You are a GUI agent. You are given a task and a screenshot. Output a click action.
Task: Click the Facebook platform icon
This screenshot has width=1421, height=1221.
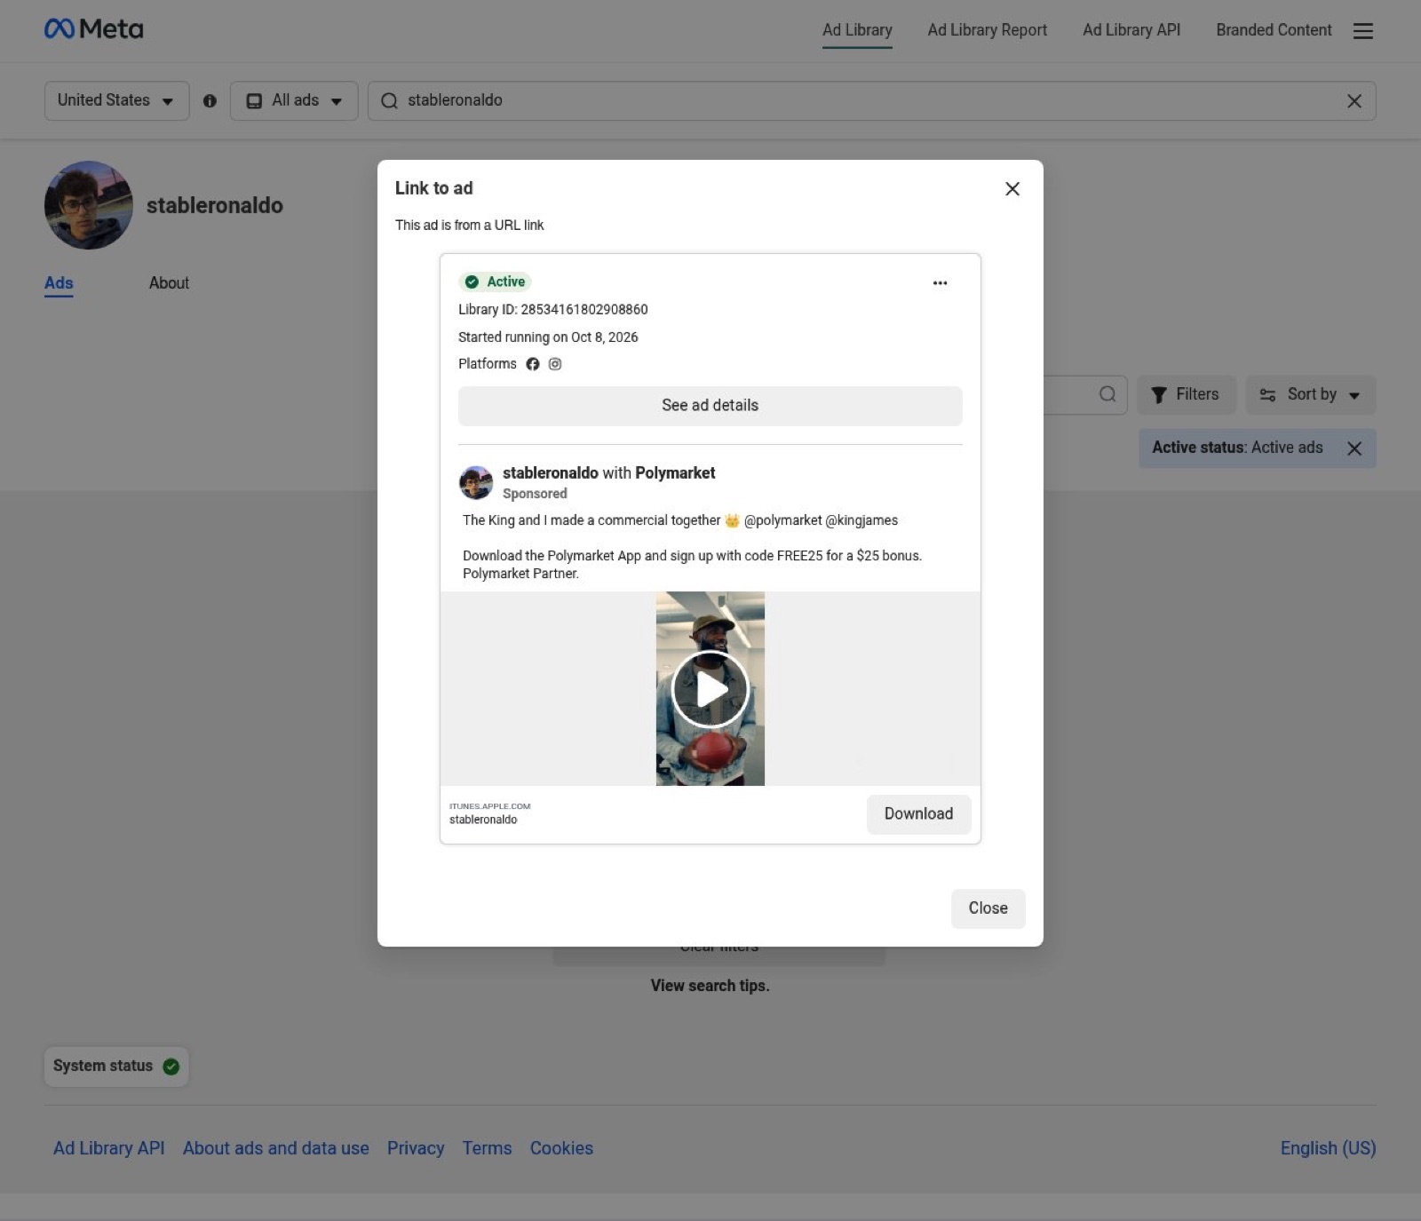(533, 364)
